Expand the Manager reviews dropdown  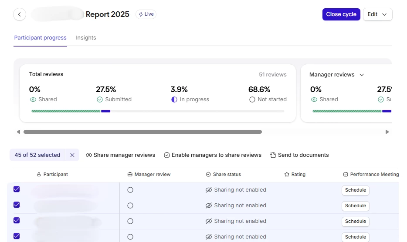point(361,75)
